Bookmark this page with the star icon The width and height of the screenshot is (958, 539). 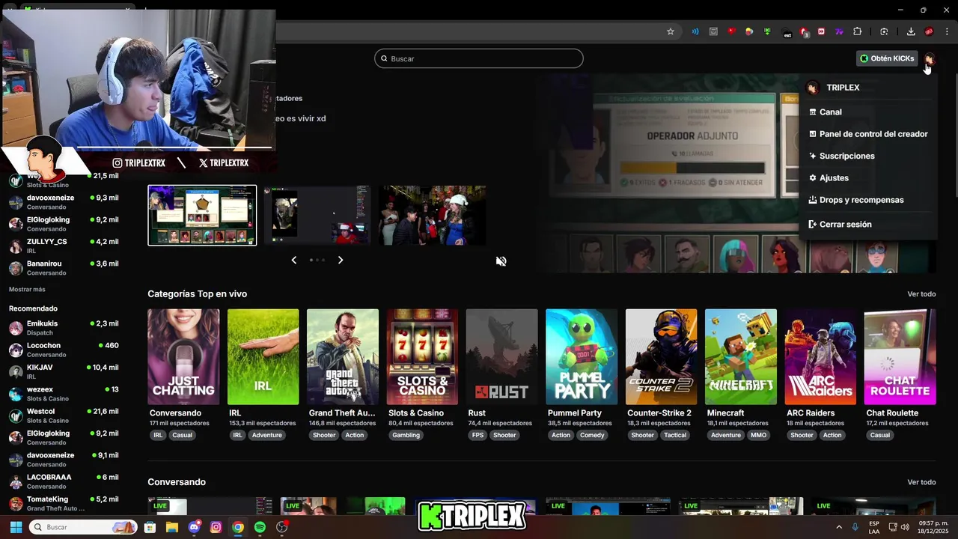pos(671,31)
